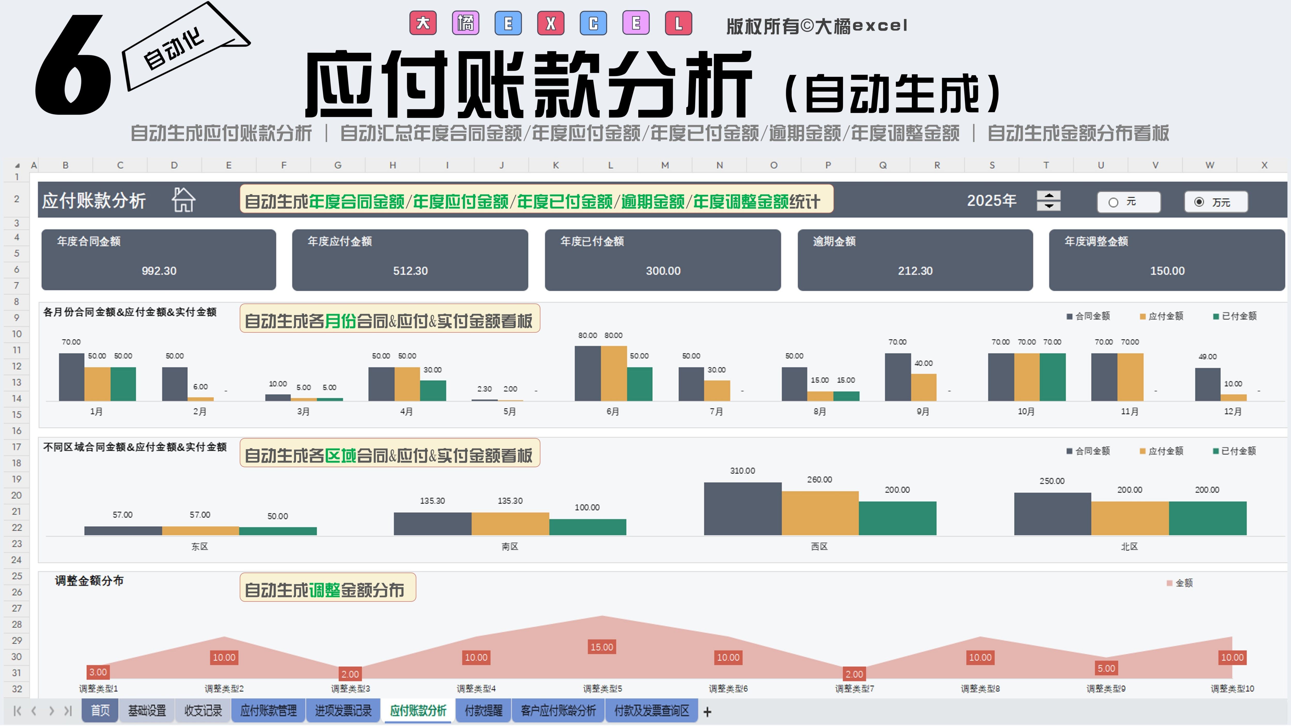This screenshot has height=726, width=1291.
Task: Add a new sheet with the plus icon
Action: coord(707,712)
